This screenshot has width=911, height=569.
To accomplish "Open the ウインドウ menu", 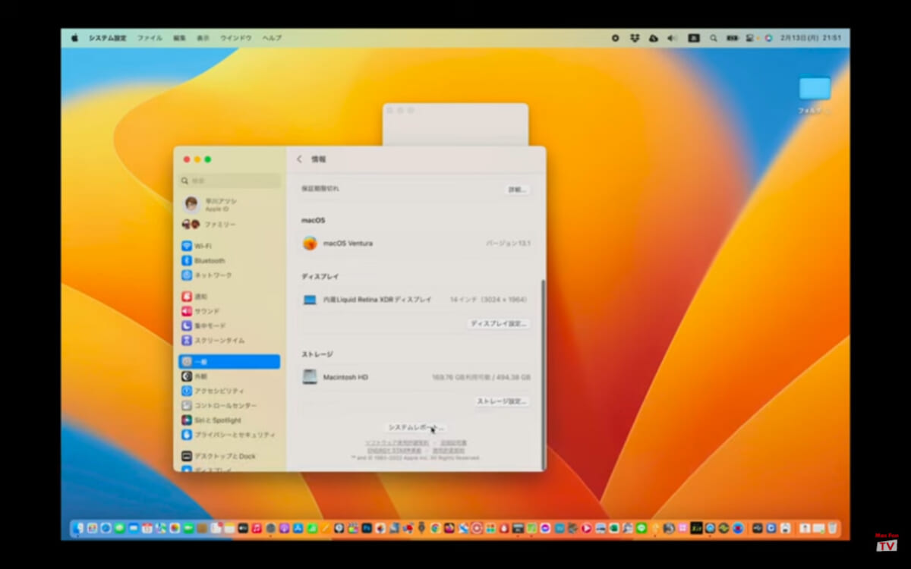I will tap(236, 38).
